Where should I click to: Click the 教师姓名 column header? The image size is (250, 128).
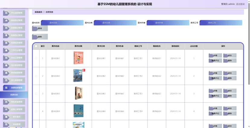point(157,46)
